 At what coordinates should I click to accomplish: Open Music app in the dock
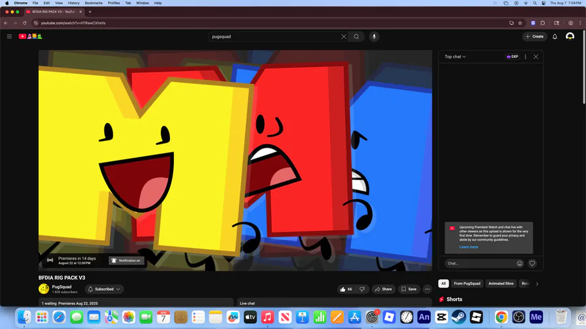click(x=267, y=317)
